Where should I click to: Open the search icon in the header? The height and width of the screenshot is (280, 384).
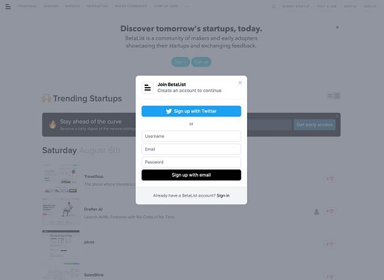274,6
